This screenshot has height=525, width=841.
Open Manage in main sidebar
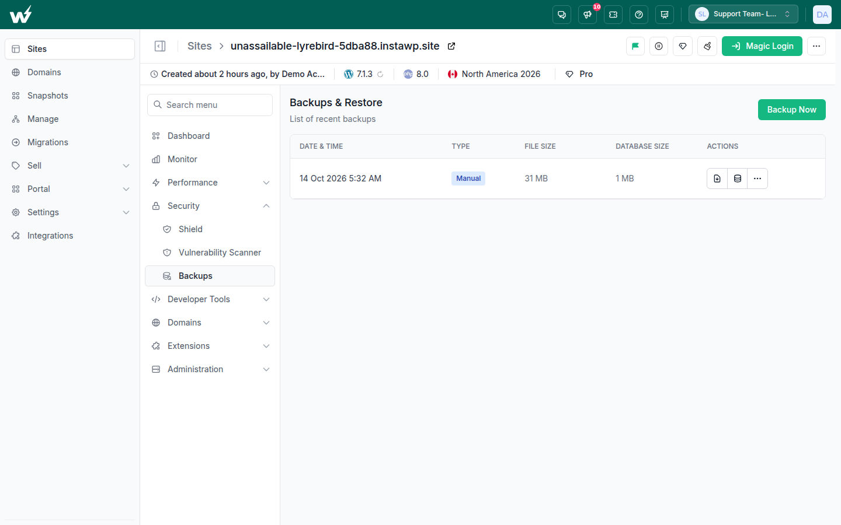coord(69,119)
